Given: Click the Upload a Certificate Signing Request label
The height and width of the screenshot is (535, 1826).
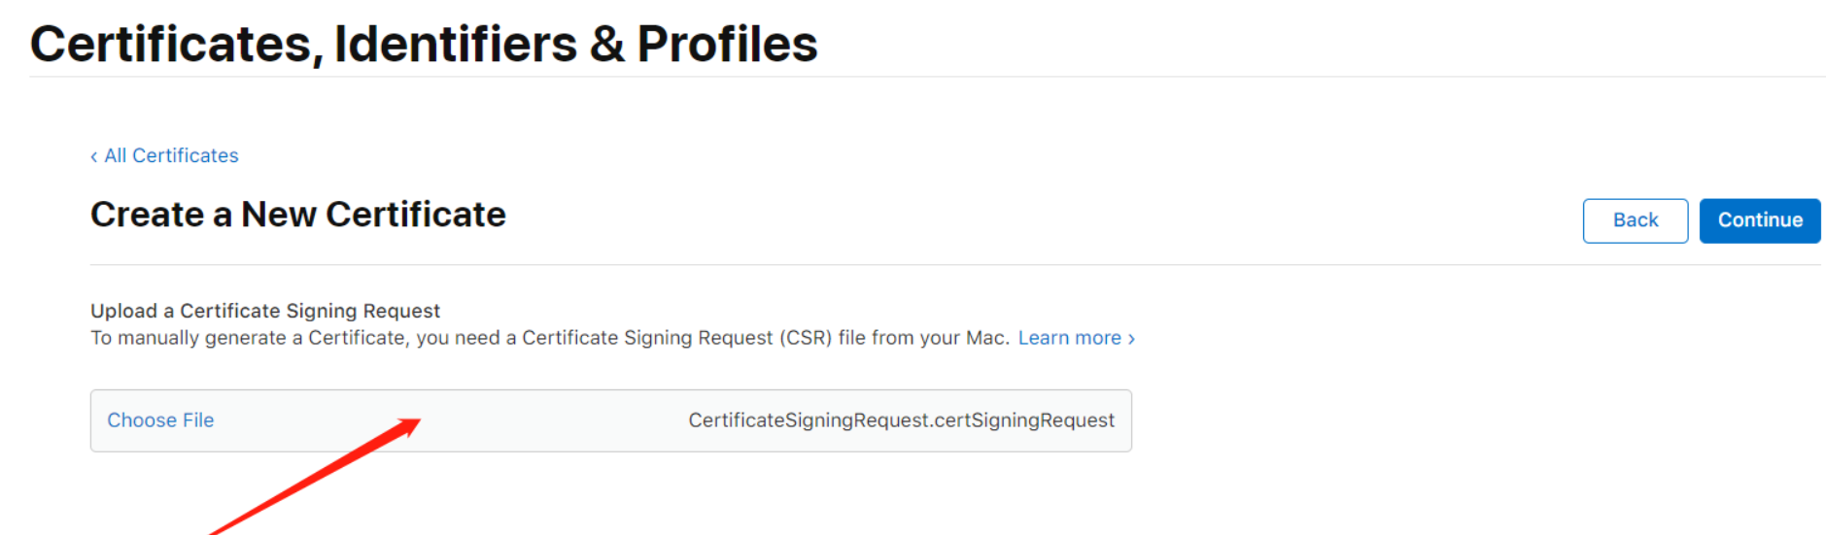Looking at the screenshot, I should [x=265, y=311].
